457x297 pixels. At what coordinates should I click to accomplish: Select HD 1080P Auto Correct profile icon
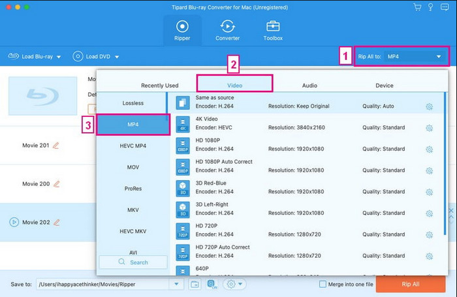[x=183, y=167]
